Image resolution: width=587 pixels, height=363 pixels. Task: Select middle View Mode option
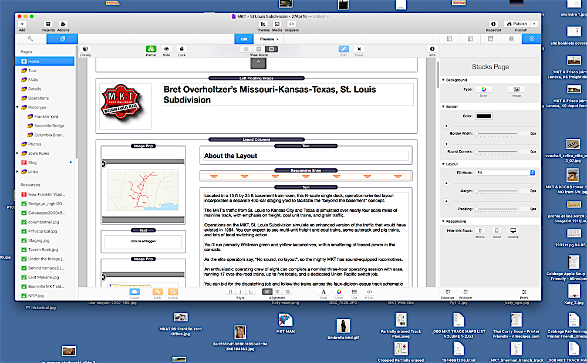pyautogui.click(x=259, y=49)
